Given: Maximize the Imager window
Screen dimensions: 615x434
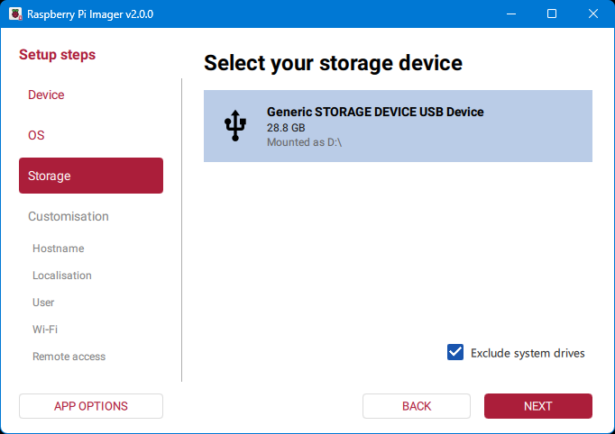Looking at the screenshot, I should [x=552, y=14].
